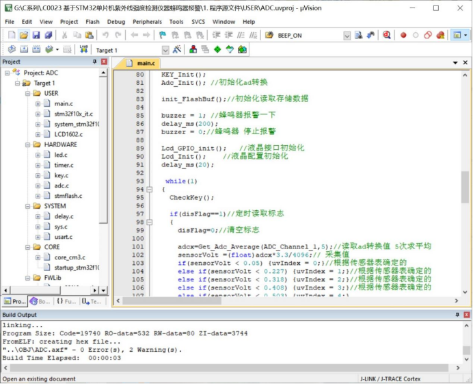Click the Rebuild all icon
473x384 pixels.
tap(36, 49)
